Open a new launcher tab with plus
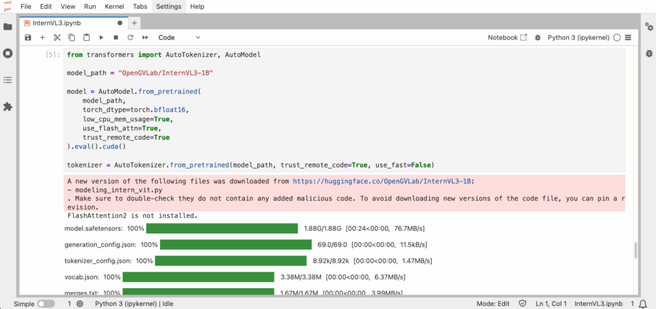The width and height of the screenshot is (656, 309). (x=134, y=23)
